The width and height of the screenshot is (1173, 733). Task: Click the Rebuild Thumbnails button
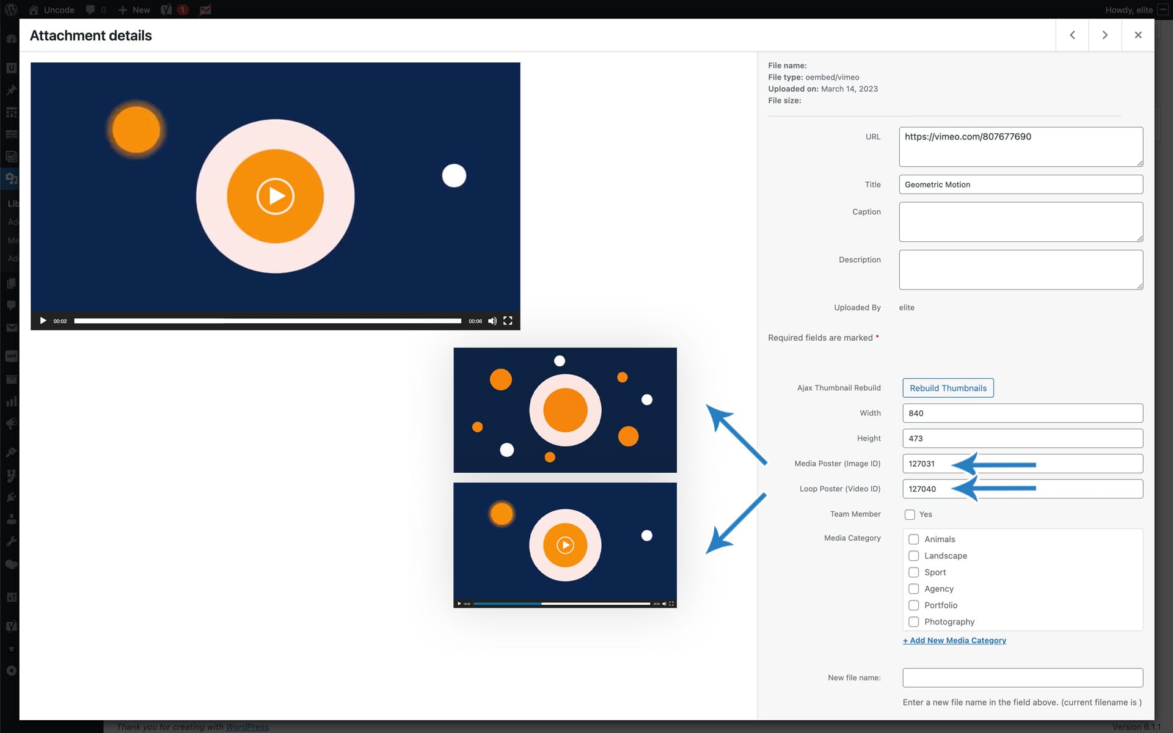tap(948, 388)
